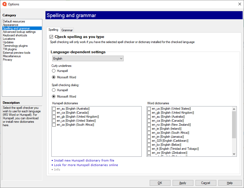This screenshot has width=244, height=188.
Task: Open the Terminology plugins category
Action: 16,45
